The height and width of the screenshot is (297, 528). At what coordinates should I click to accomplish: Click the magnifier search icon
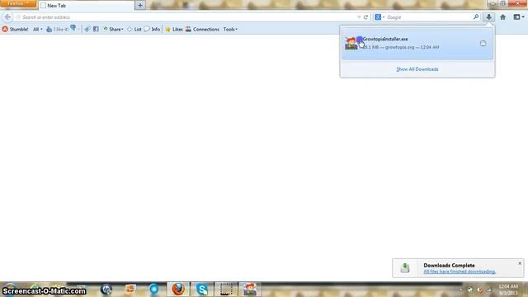(476, 17)
